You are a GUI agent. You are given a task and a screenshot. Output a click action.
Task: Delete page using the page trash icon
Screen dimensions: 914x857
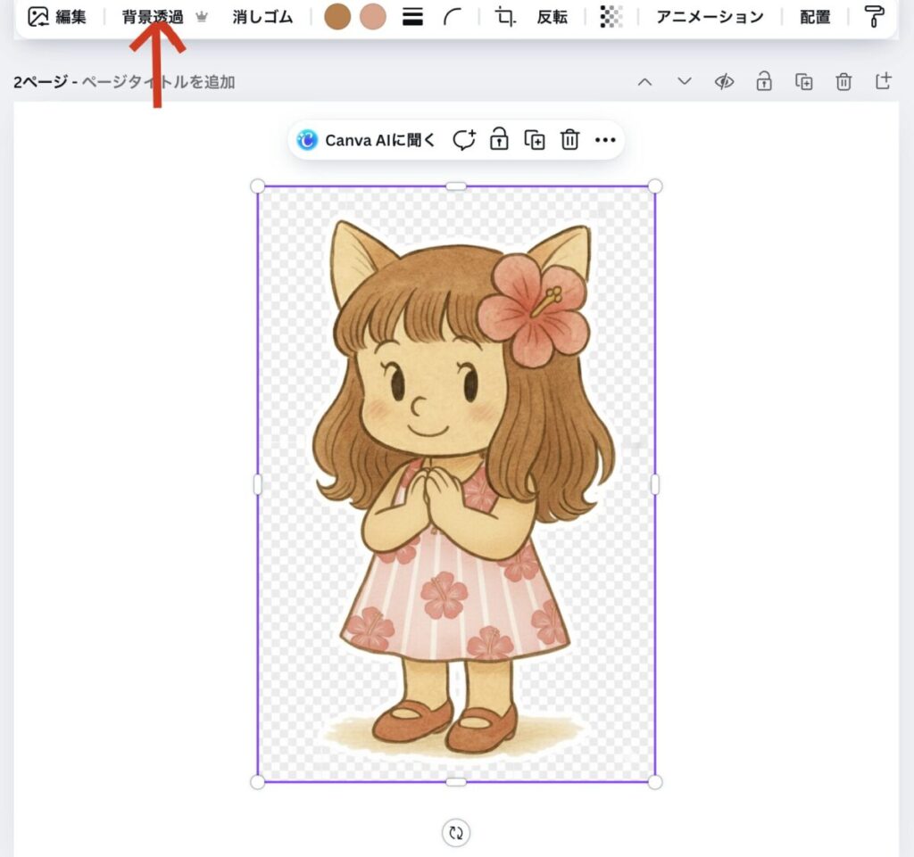843,82
